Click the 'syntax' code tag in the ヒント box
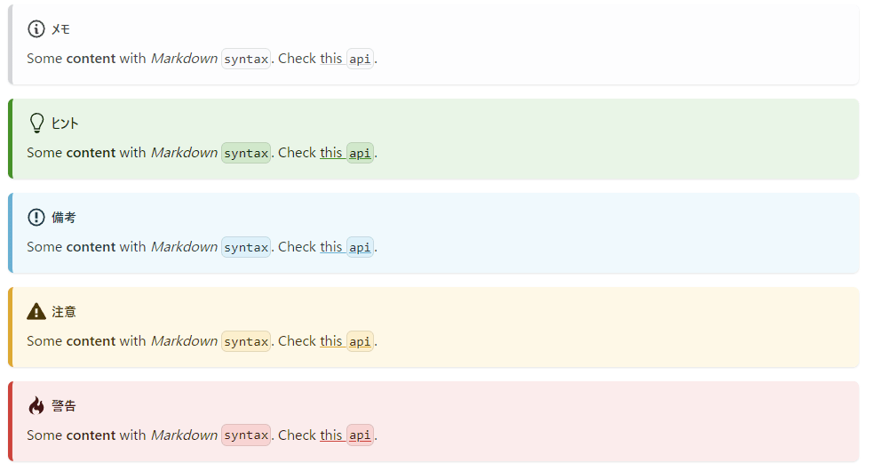Screen dimensions: 874x471 [x=246, y=153]
